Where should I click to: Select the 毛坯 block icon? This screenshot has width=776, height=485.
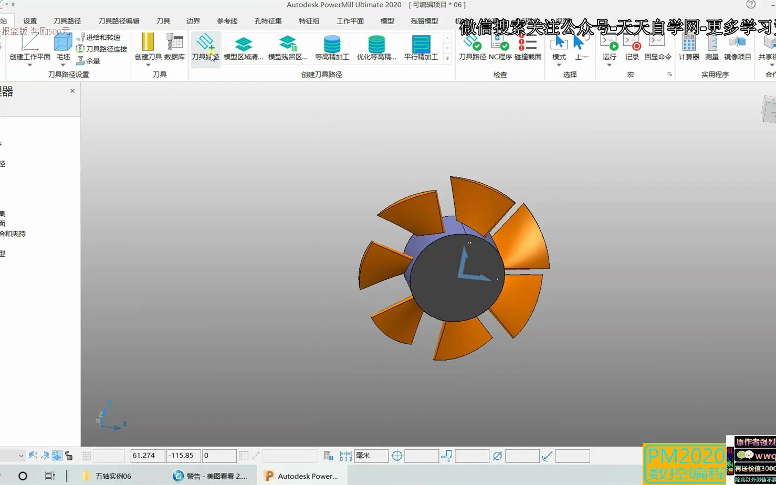point(63,43)
